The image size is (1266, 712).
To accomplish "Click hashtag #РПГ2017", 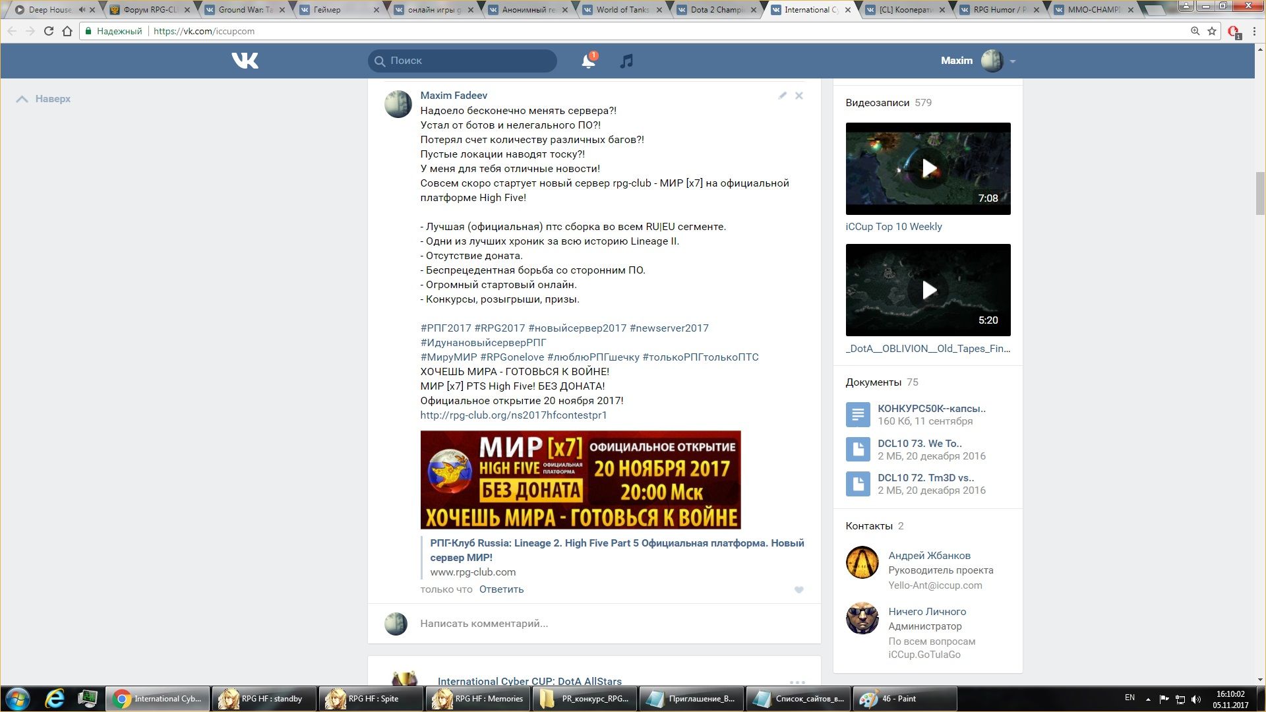I will point(446,328).
